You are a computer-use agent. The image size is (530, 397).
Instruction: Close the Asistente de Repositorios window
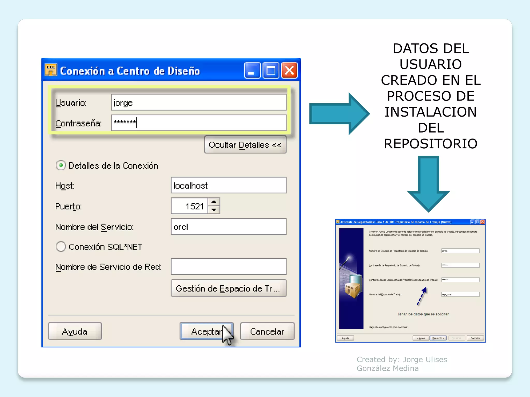pyautogui.click(x=482, y=222)
